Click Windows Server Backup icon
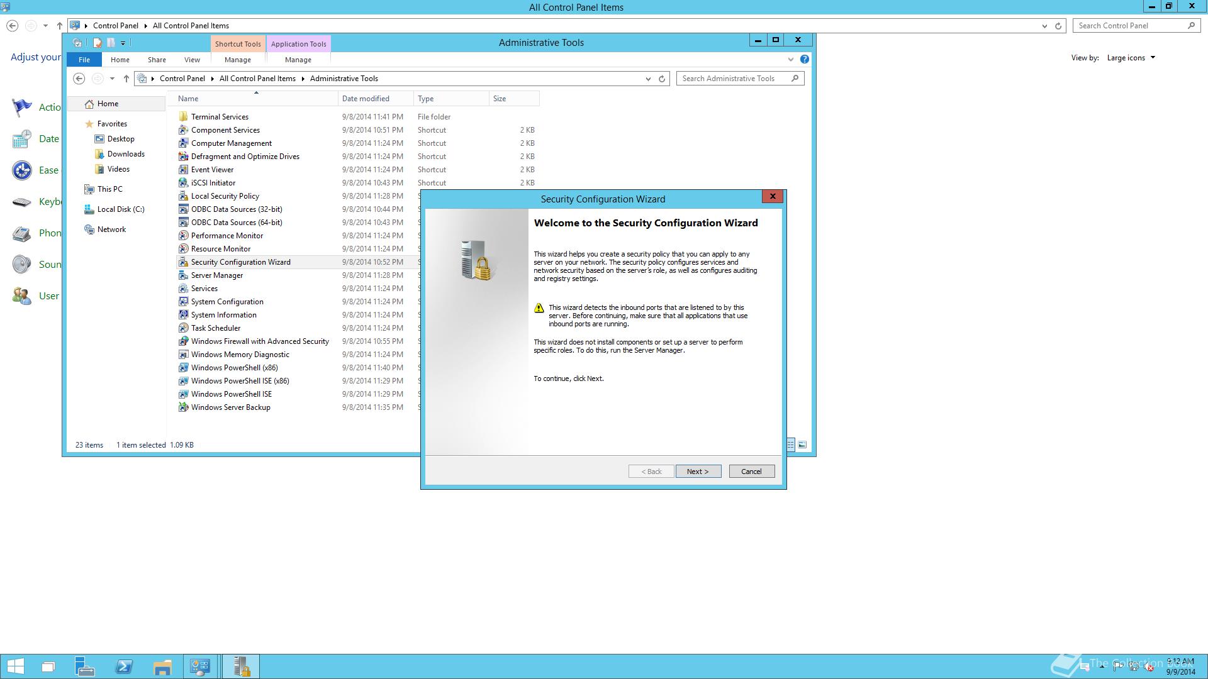This screenshot has width=1208, height=679. pyautogui.click(x=183, y=407)
